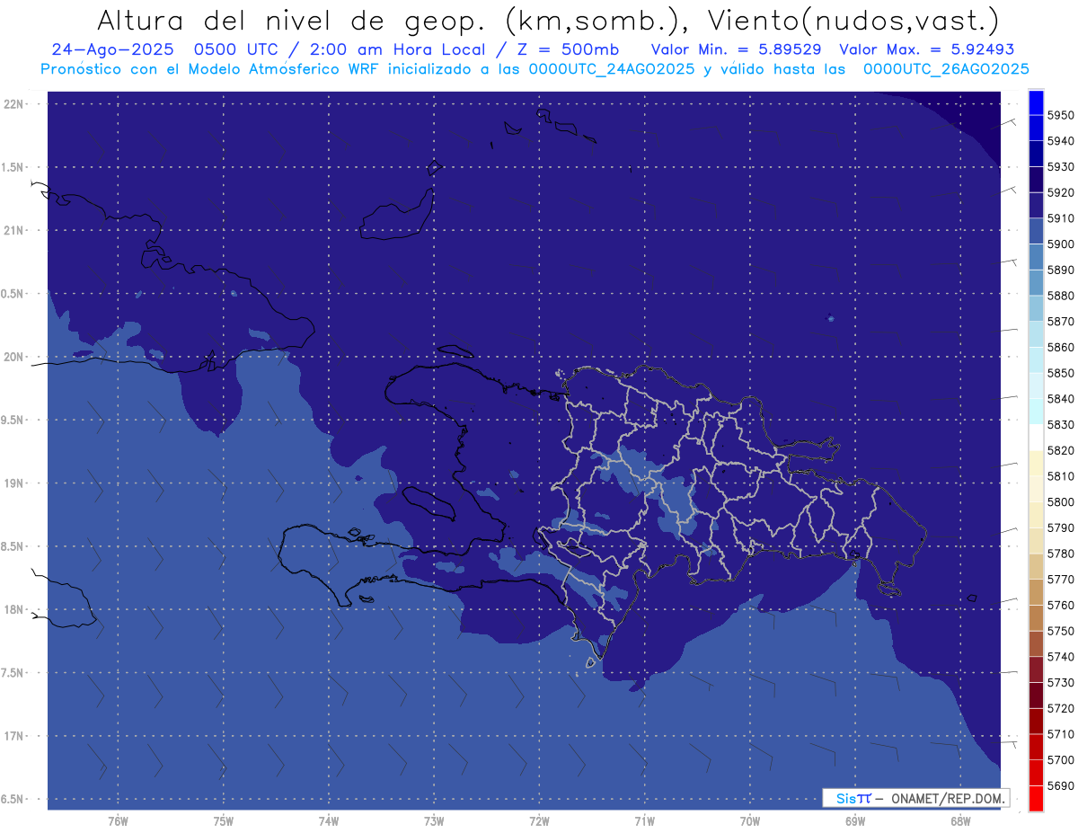
Task: Click the longitude axis label 72W
Action: 539,821
